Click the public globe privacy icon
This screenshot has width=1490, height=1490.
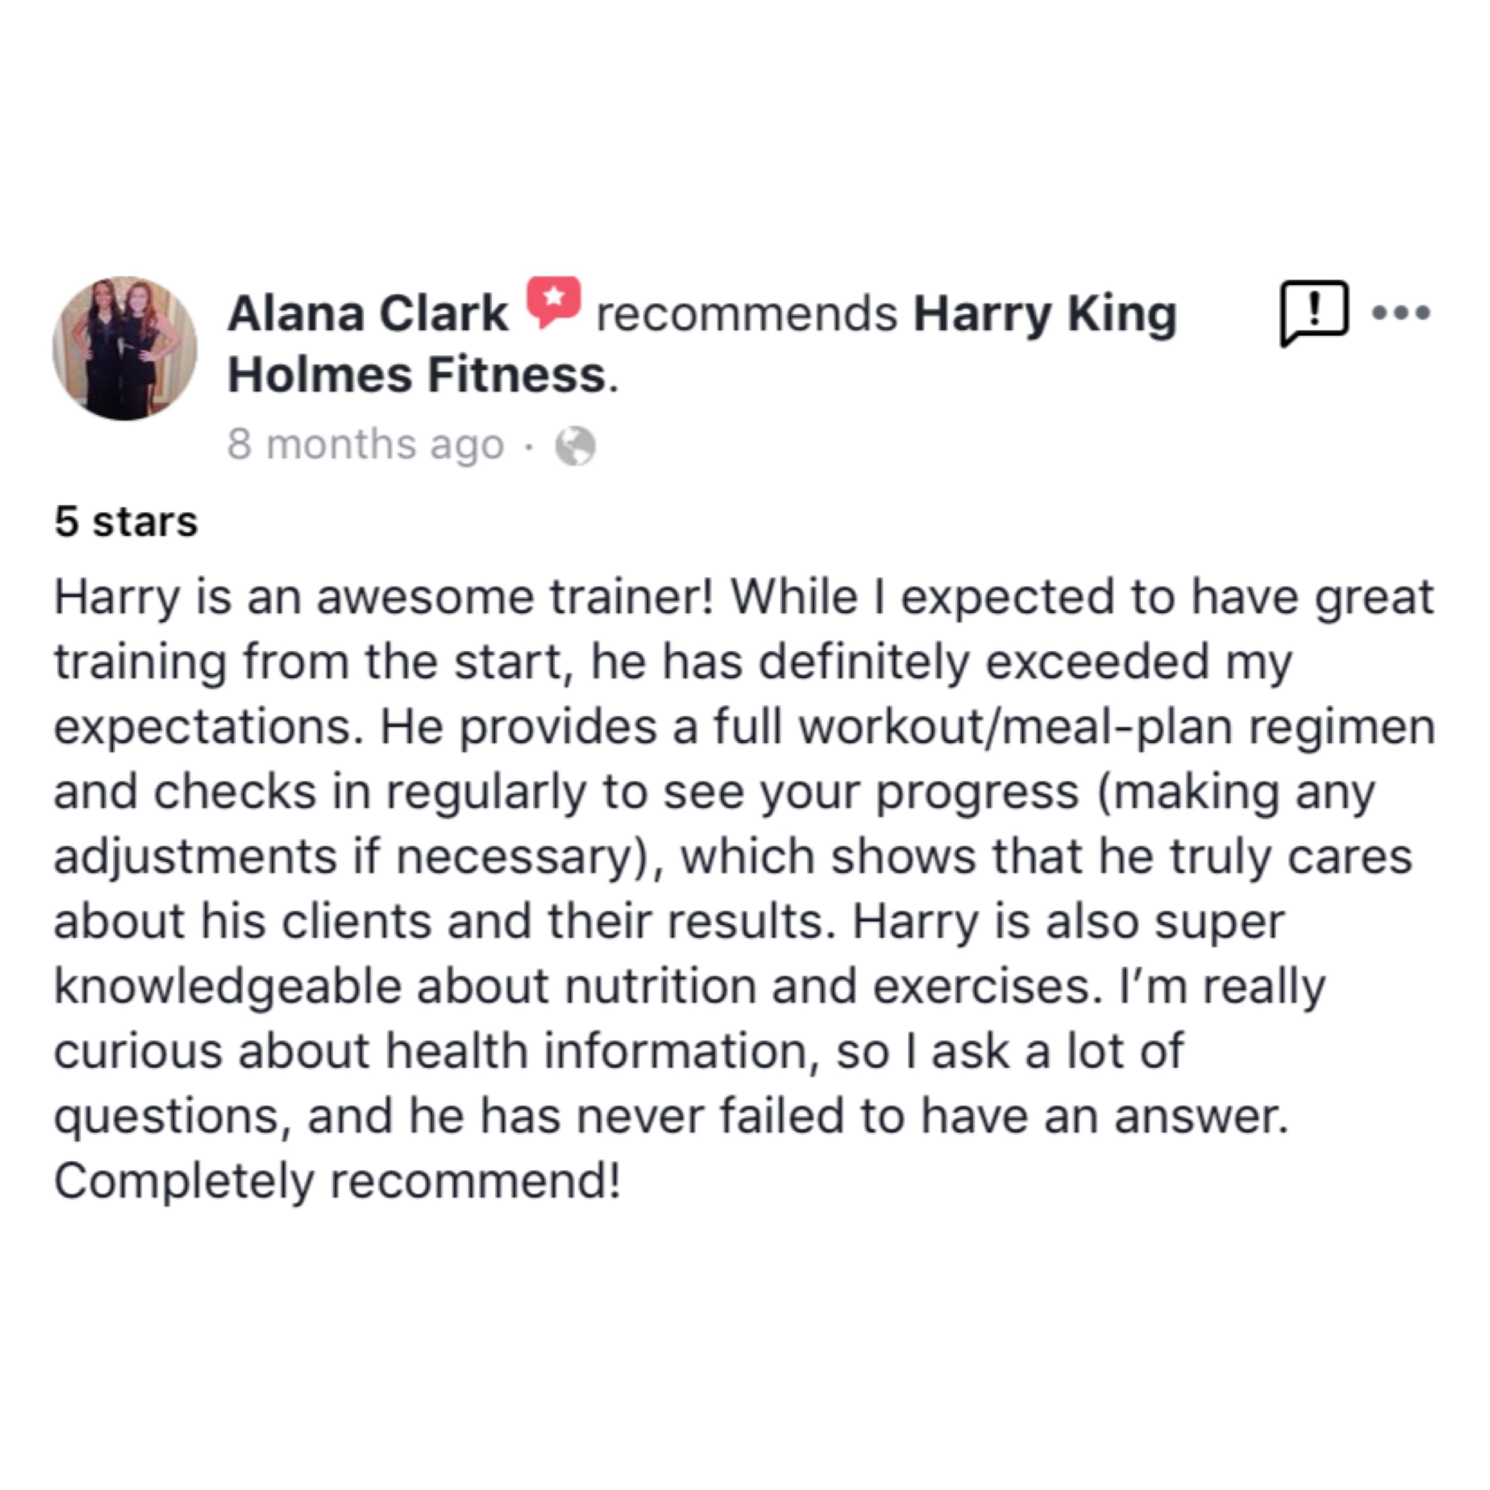click(x=575, y=446)
